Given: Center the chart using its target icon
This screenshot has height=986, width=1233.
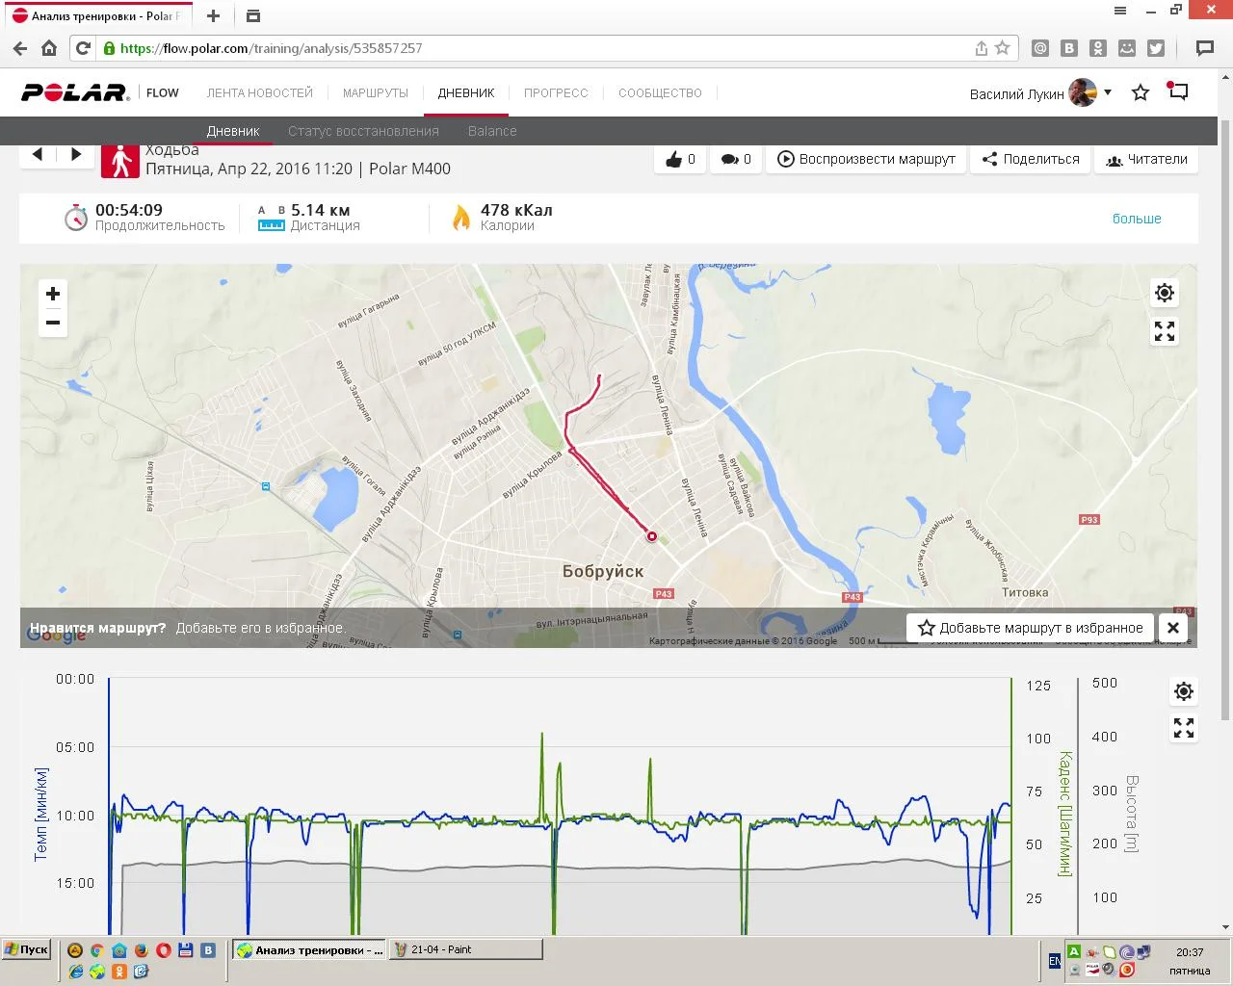Looking at the screenshot, I should (x=1184, y=691).
